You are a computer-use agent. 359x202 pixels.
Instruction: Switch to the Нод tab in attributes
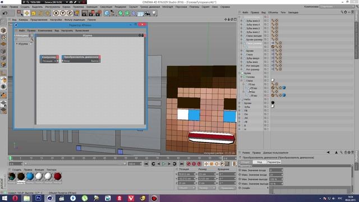[x=259, y=162]
